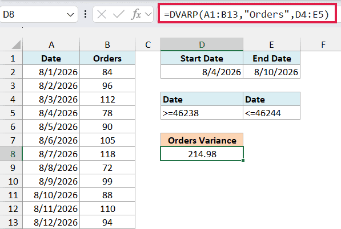The width and height of the screenshot is (341, 229).
Task: Select column A header
Action: tap(51, 44)
